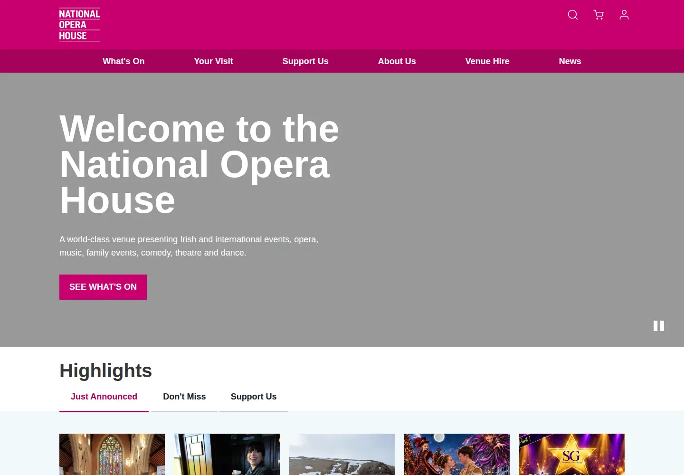Click the Welcome to the National Opera House heading

[199, 164]
